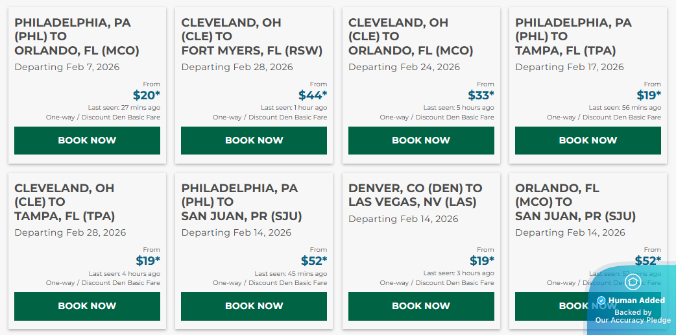Image resolution: width=676 pixels, height=335 pixels.
Task: Click the house icon on accuracy badge
Action: pos(633,282)
